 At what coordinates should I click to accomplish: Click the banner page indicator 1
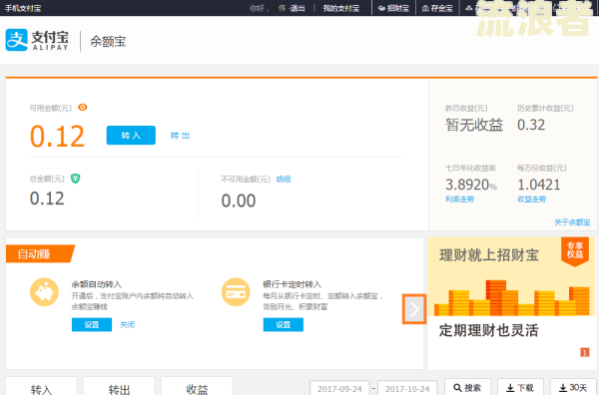tap(584, 352)
